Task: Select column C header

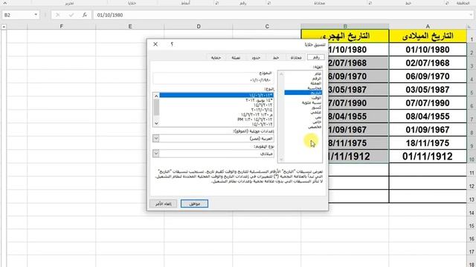Action: pos(267,27)
